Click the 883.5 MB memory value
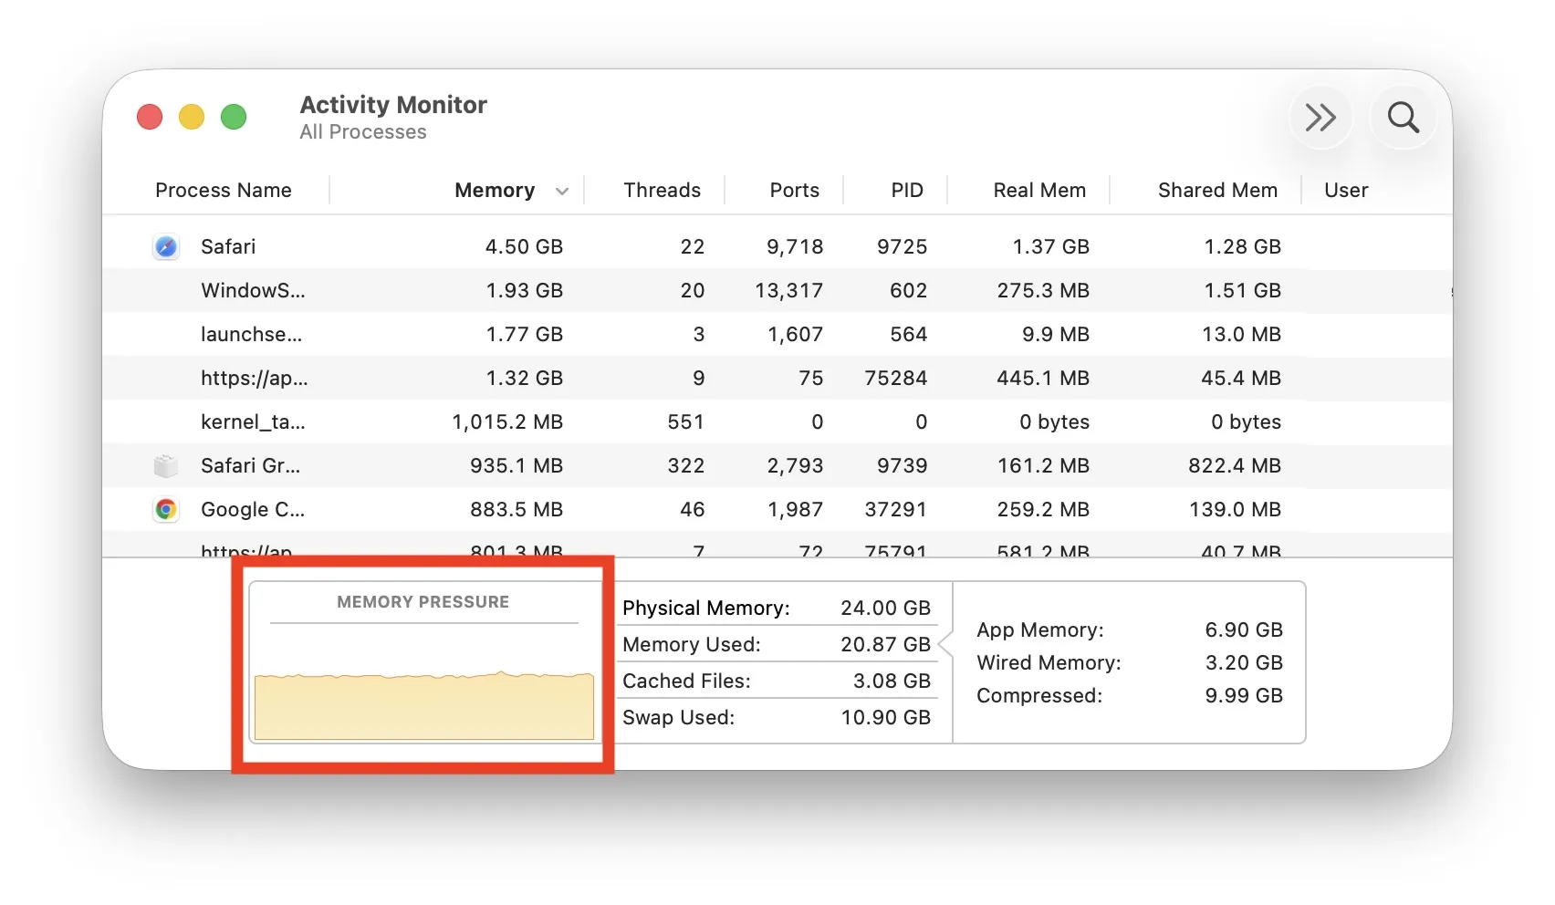 [x=517, y=509]
